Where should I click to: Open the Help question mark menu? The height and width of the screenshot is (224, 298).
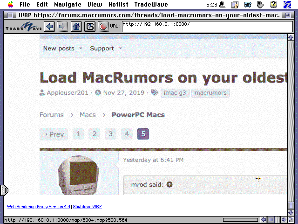pyautogui.click(x=273, y=4)
